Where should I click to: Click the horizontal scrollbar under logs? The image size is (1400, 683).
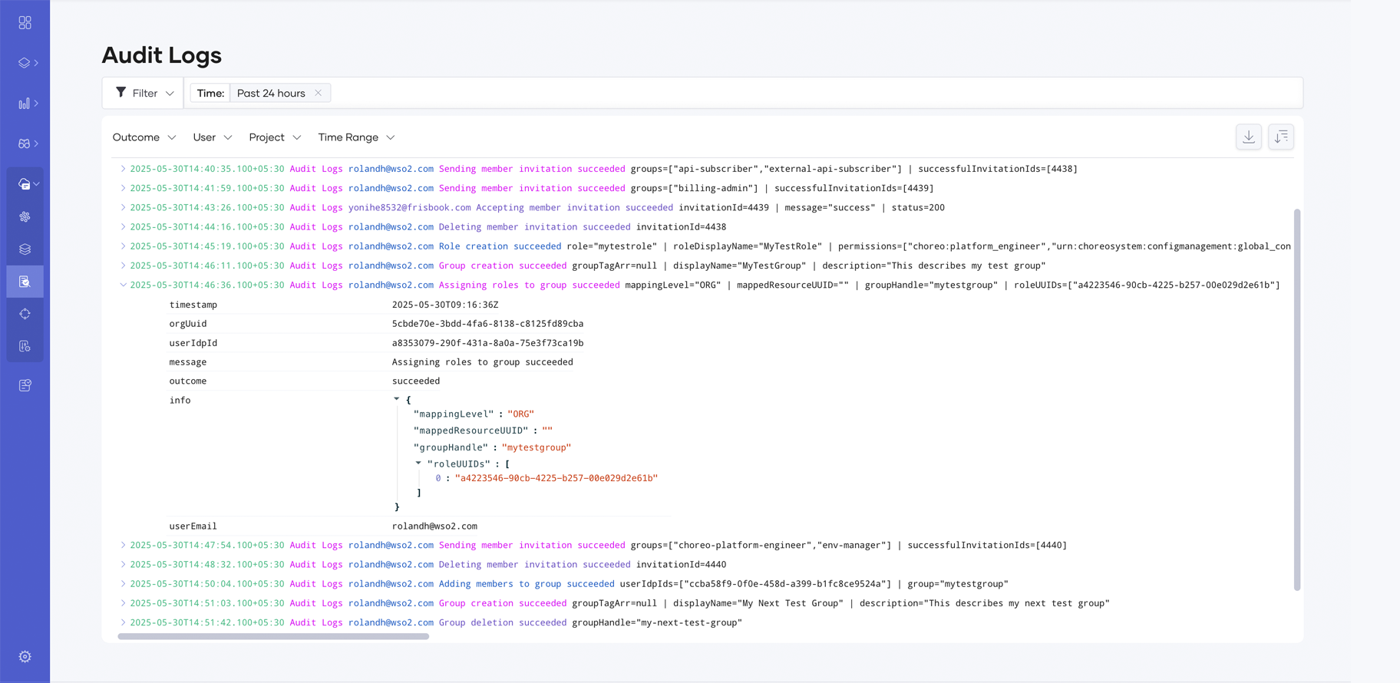pyautogui.click(x=273, y=636)
